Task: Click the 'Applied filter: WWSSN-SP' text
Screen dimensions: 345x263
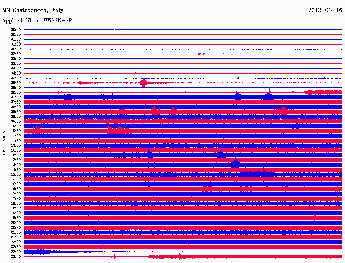Action: pyautogui.click(x=37, y=21)
